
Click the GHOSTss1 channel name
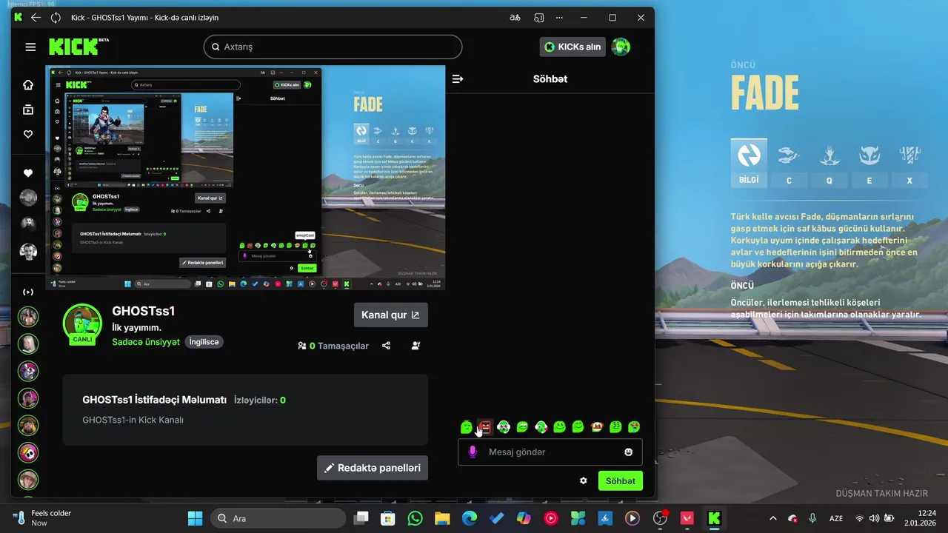(x=144, y=311)
